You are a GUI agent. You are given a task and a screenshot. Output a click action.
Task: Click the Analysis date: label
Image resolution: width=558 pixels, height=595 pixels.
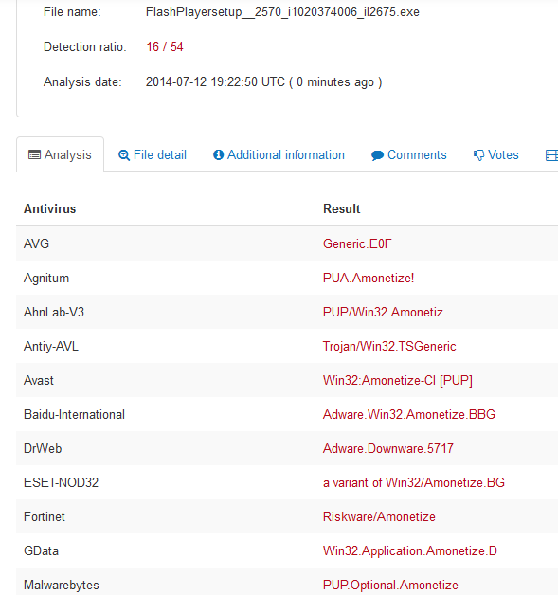click(x=82, y=82)
